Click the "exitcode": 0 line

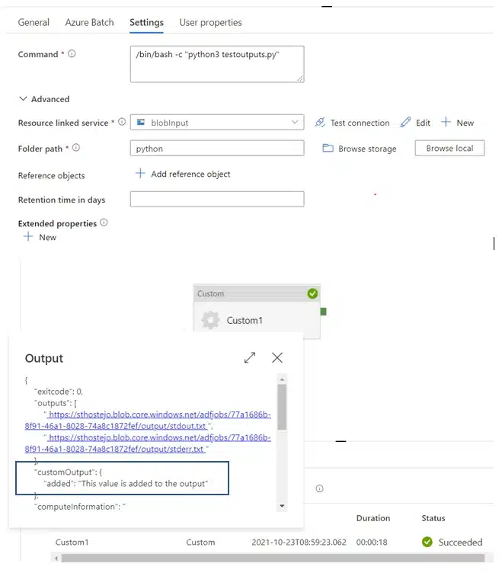(x=59, y=392)
